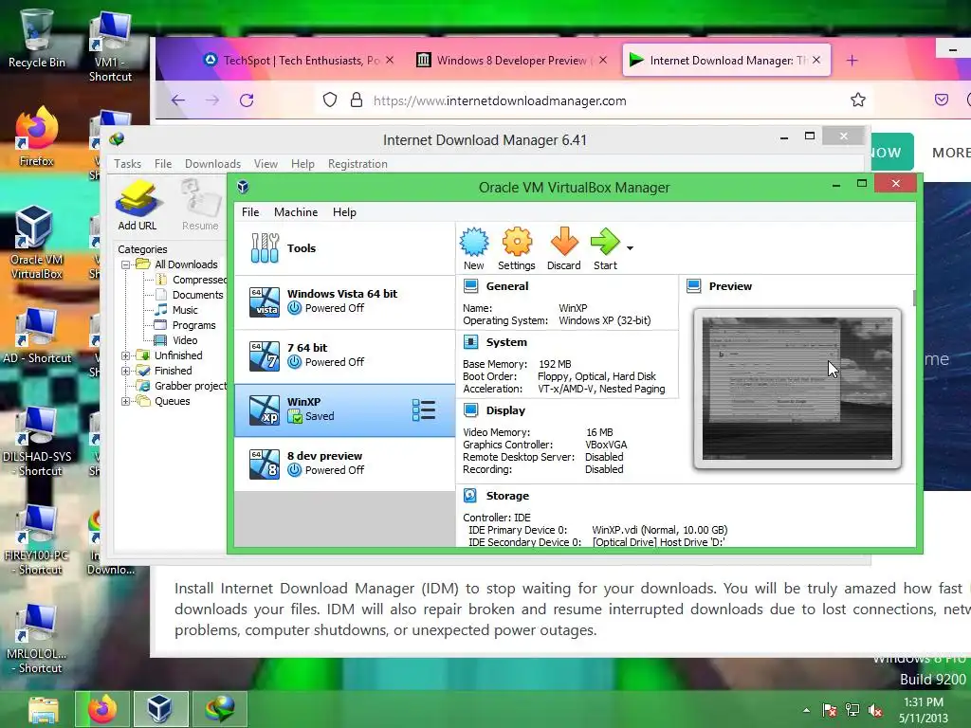Select the Windows Vista 64 bit machine
The height and width of the screenshot is (728, 971).
coord(345,301)
